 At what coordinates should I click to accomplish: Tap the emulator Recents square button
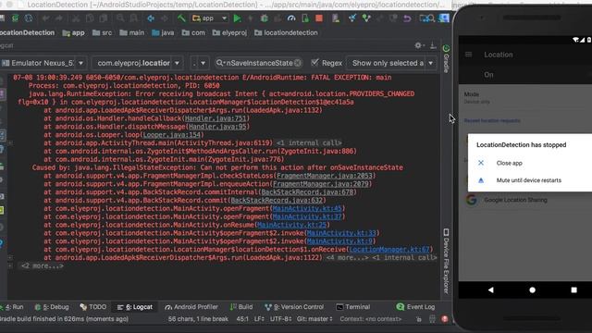pos(573,290)
